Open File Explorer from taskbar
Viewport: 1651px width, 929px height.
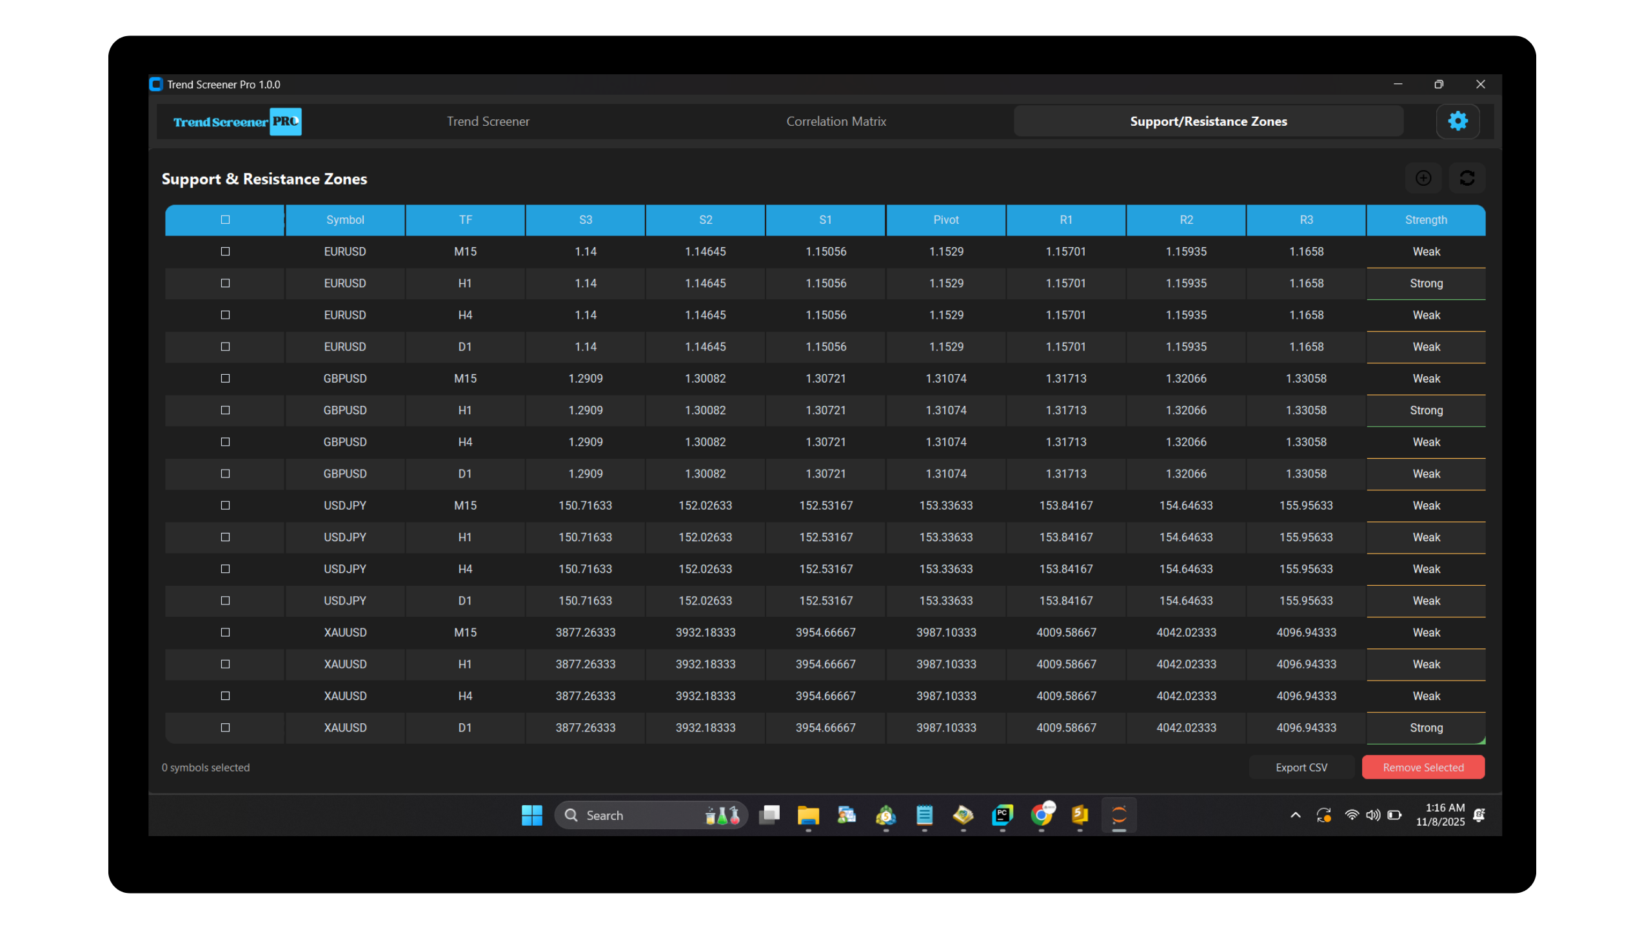click(807, 815)
